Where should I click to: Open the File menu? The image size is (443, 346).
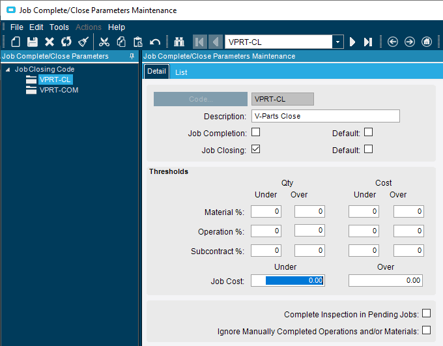coord(17,27)
